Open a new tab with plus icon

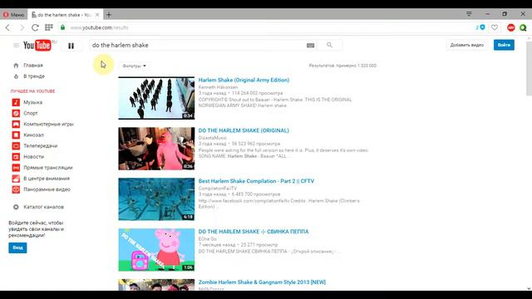point(109,15)
